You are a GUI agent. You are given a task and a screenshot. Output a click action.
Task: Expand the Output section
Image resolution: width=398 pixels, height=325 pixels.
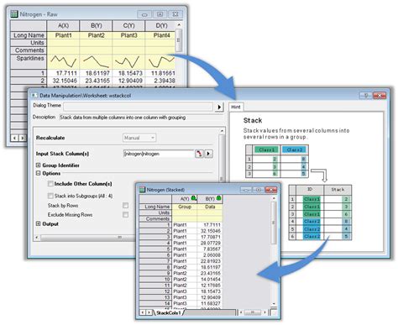pos(39,223)
